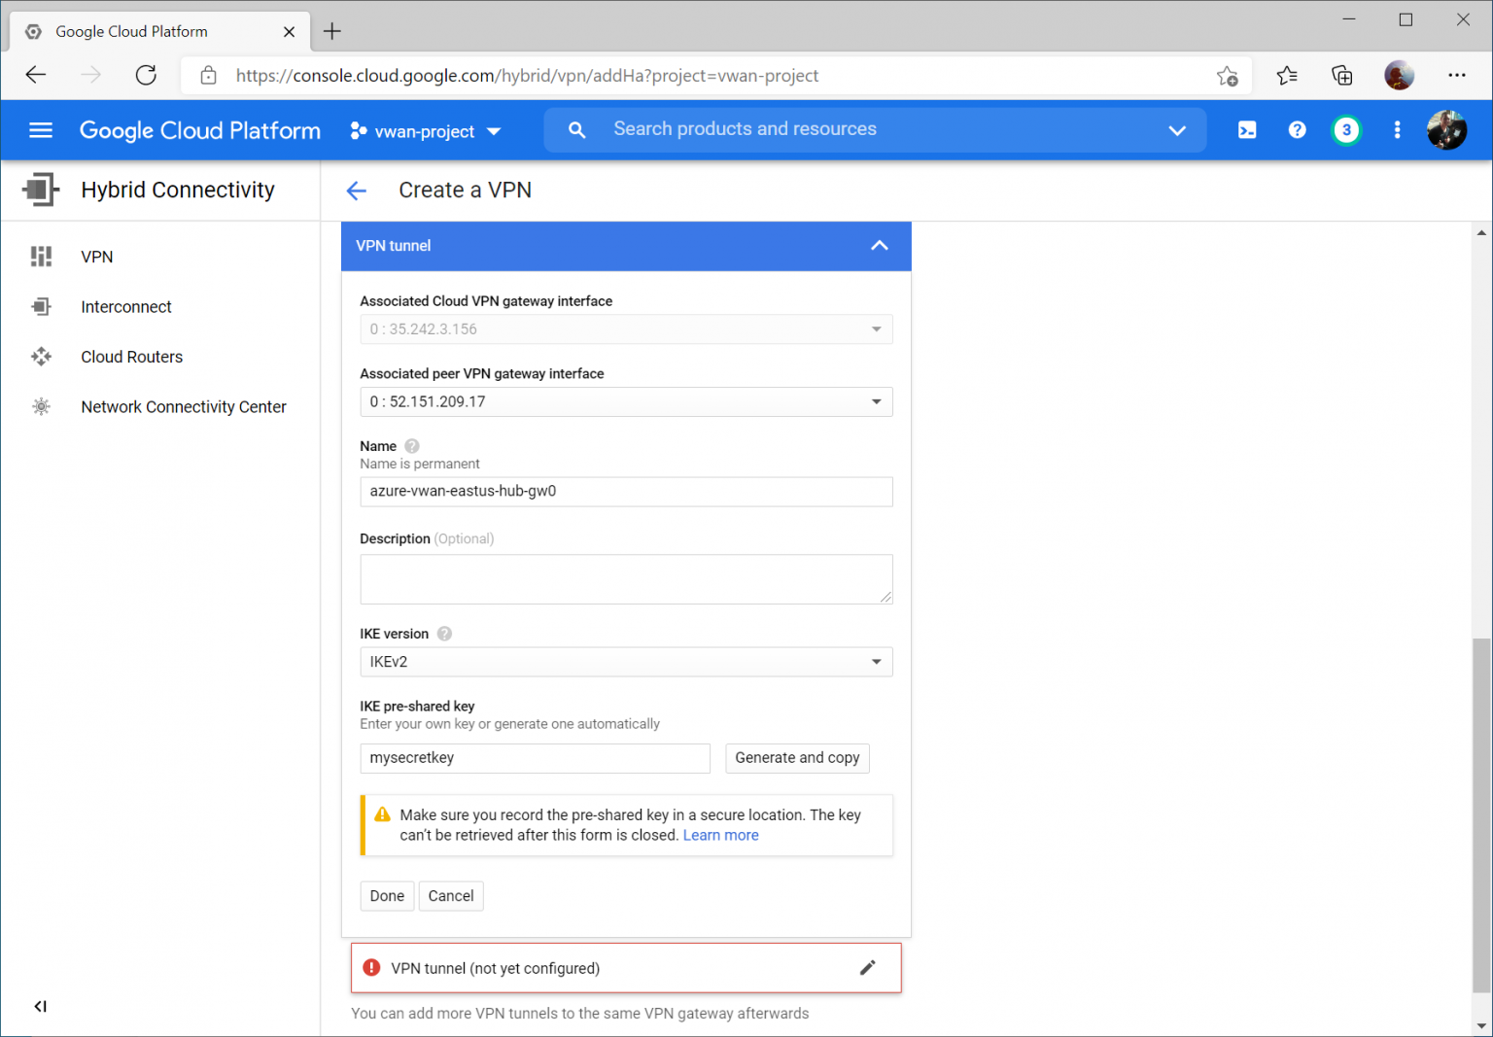
Task: Open the Learn more link in the warning
Action: 720,834
